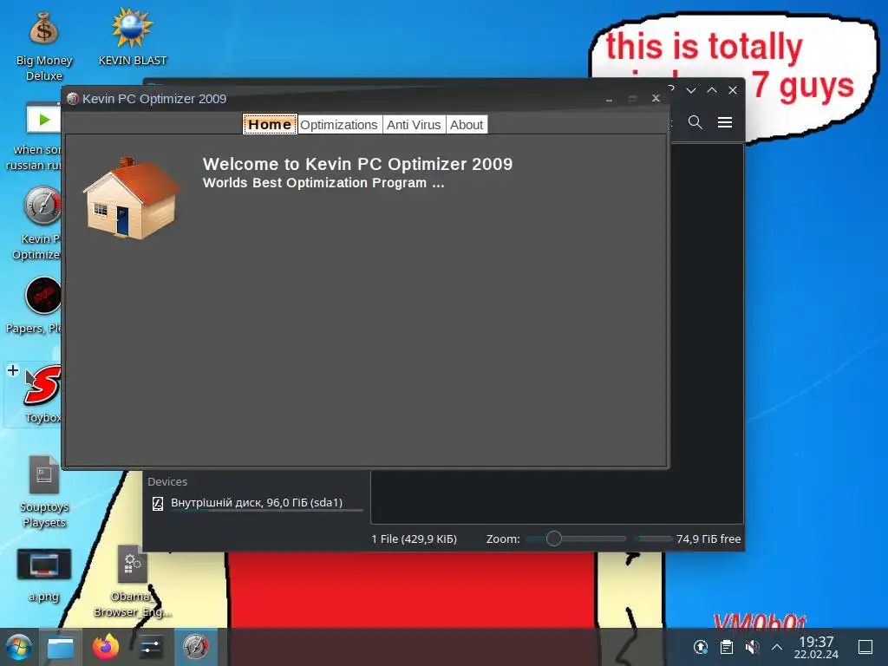Click the Kevin PC Optimizer title bar icon
The height and width of the screenshot is (666, 888).
pyautogui.click(x=73, y=99)
